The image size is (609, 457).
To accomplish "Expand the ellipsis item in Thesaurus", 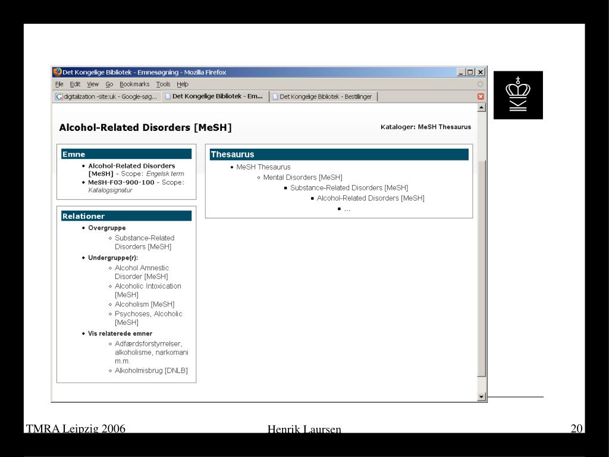I will point(347,209).
